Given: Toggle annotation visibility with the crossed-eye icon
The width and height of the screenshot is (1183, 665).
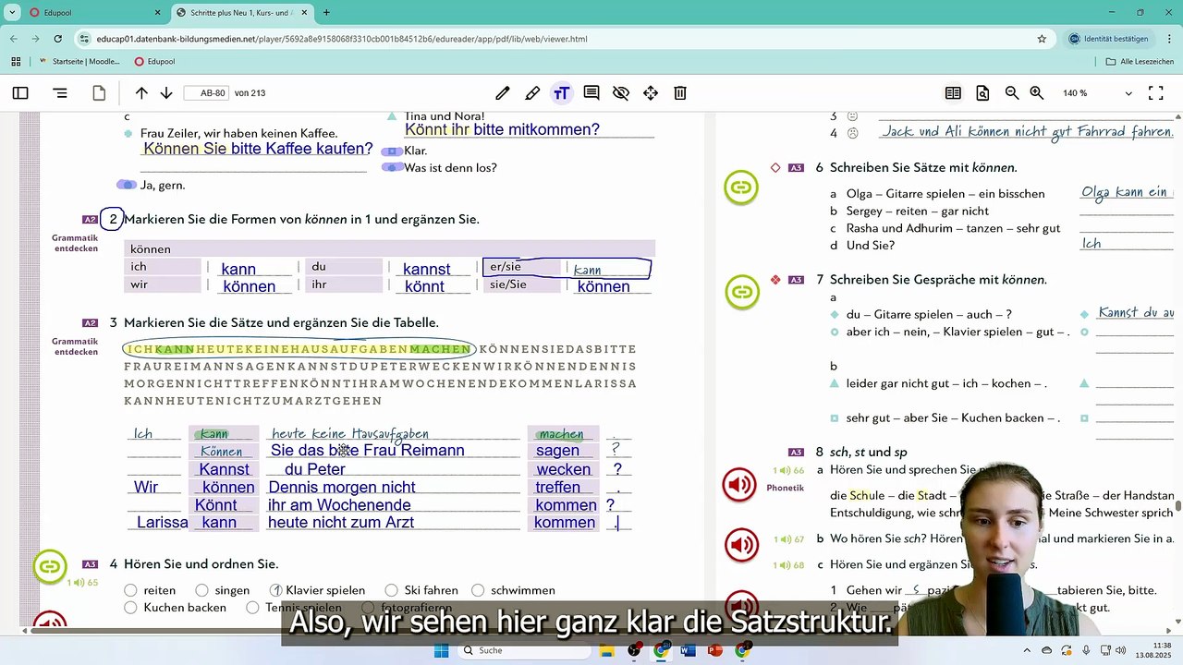Looking at the screenshot, I should [621, 93].
